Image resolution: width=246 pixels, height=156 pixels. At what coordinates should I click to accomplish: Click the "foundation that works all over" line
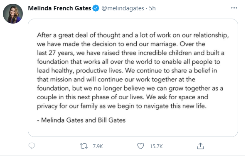click(128, 62)
